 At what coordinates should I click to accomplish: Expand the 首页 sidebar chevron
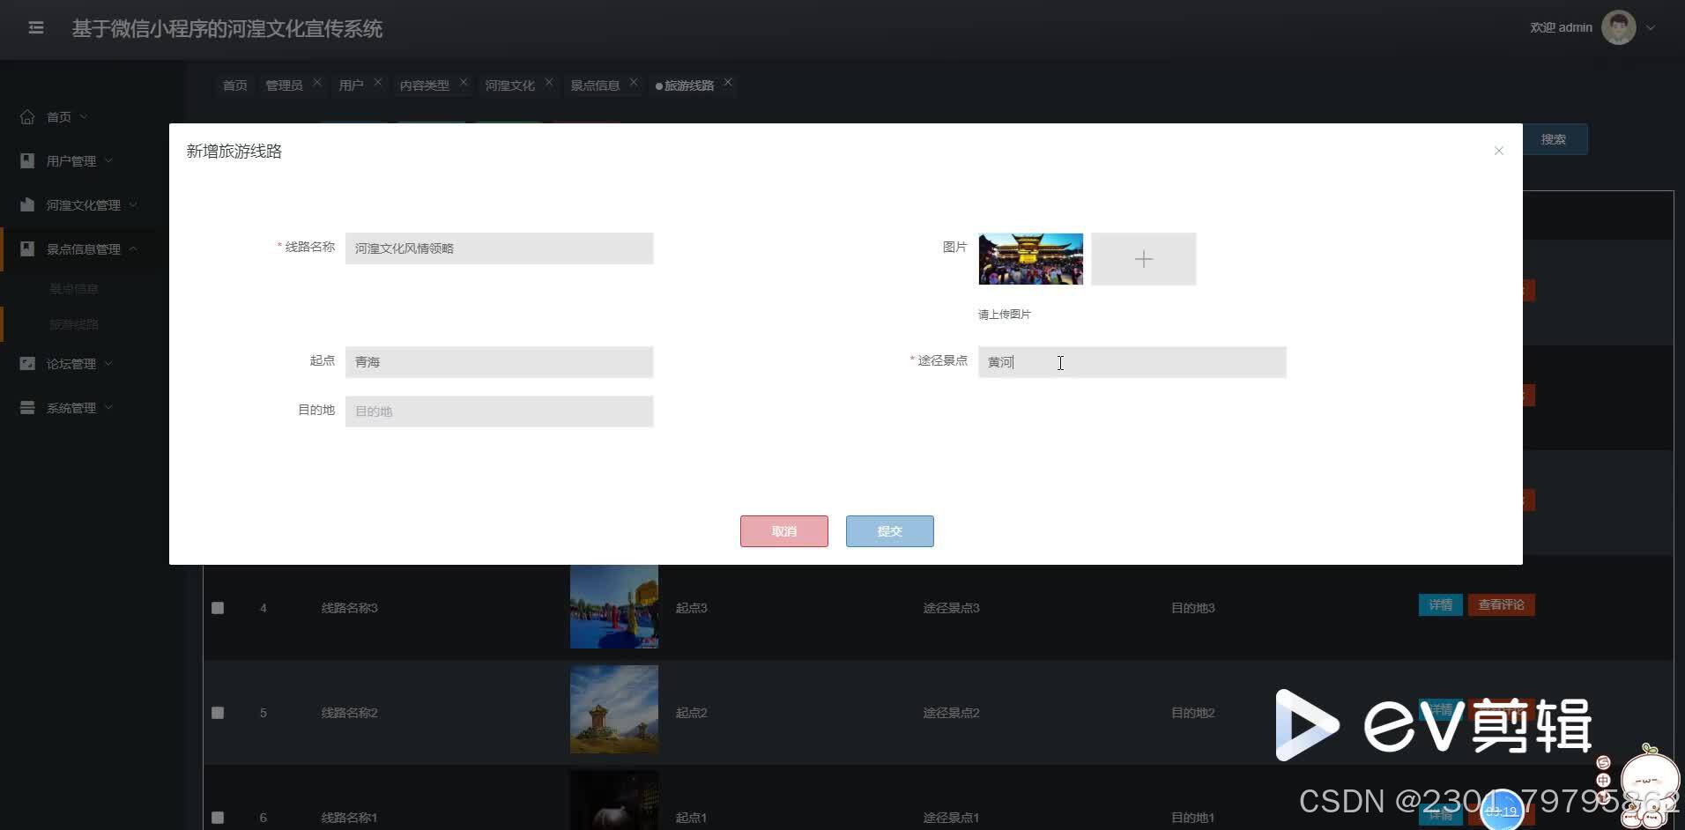tap(84, 116)
